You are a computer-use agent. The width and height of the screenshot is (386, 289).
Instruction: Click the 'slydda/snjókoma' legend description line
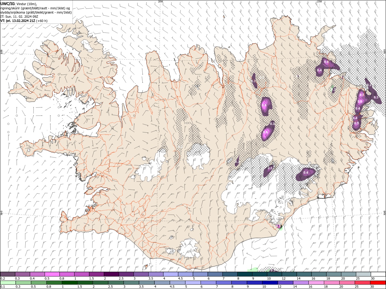click(x=36, y=12)
